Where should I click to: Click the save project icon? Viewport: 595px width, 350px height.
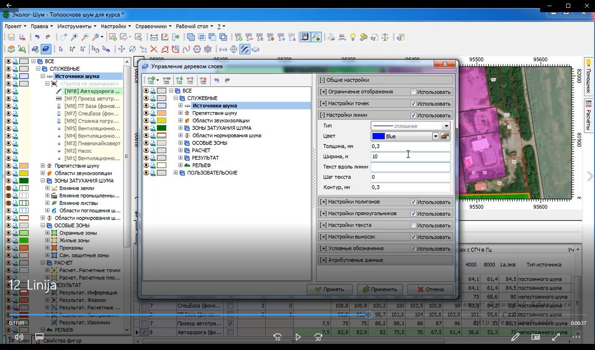[11, 37]
